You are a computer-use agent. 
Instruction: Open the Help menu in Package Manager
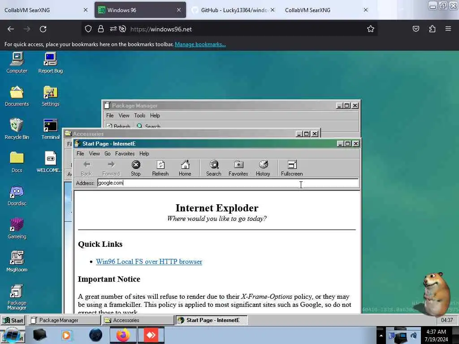(155, 116)
